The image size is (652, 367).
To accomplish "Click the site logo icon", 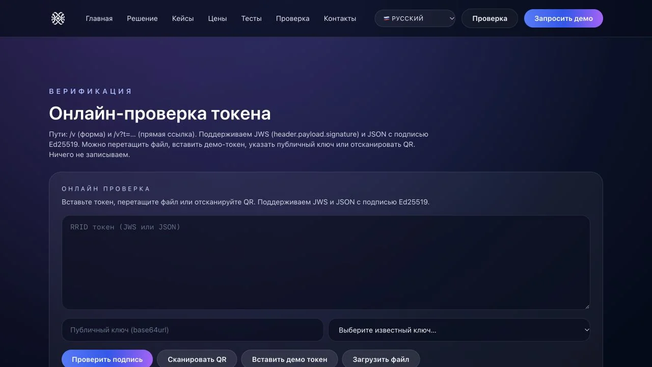I will pos(58,18).
